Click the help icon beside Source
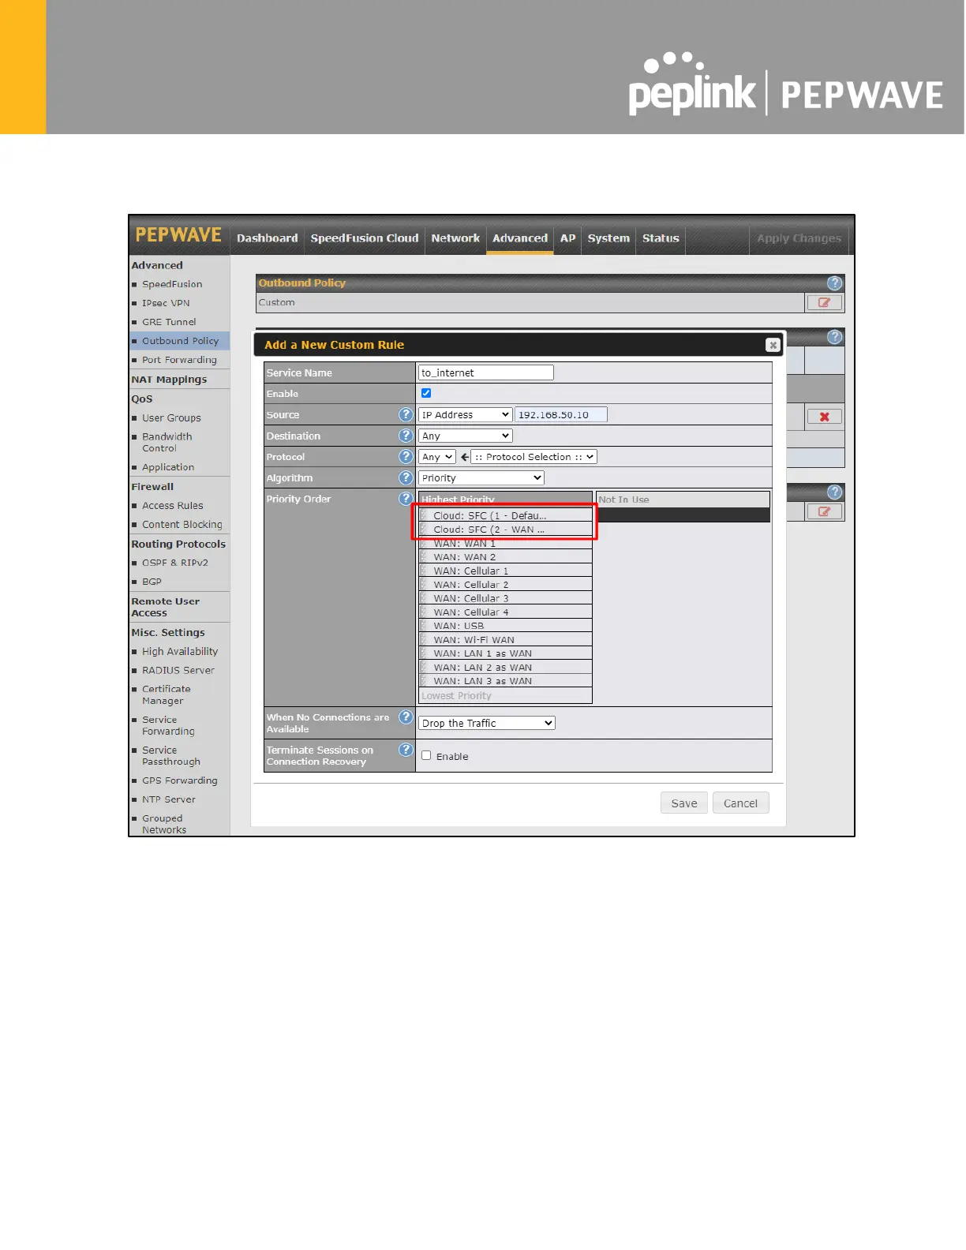This screenshot has height=1250, width=966. [406, 414]
